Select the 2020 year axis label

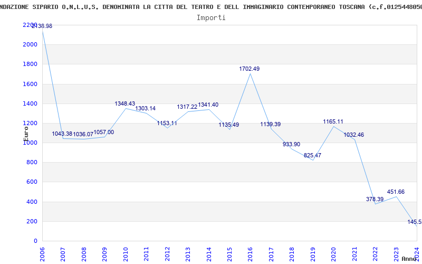(333, 254)
